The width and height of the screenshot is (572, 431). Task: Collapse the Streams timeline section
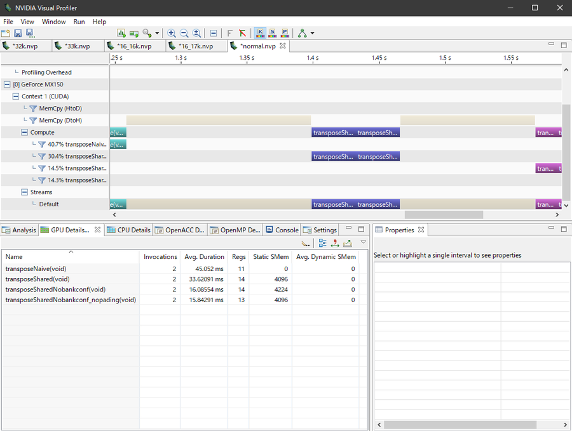click(x=25, y=192)
